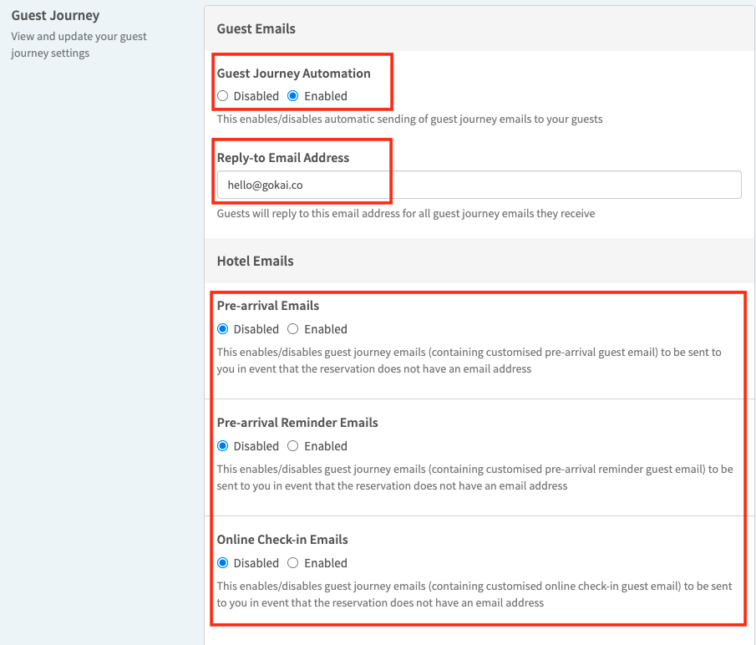Click the Pre-arrival Reminder Emails field title
The width and height of the screenshot is (756, 645).
tap(297, 423)
